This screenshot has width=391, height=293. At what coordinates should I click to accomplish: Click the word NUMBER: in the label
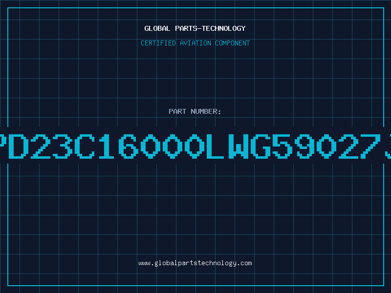[x=206, y=111]
